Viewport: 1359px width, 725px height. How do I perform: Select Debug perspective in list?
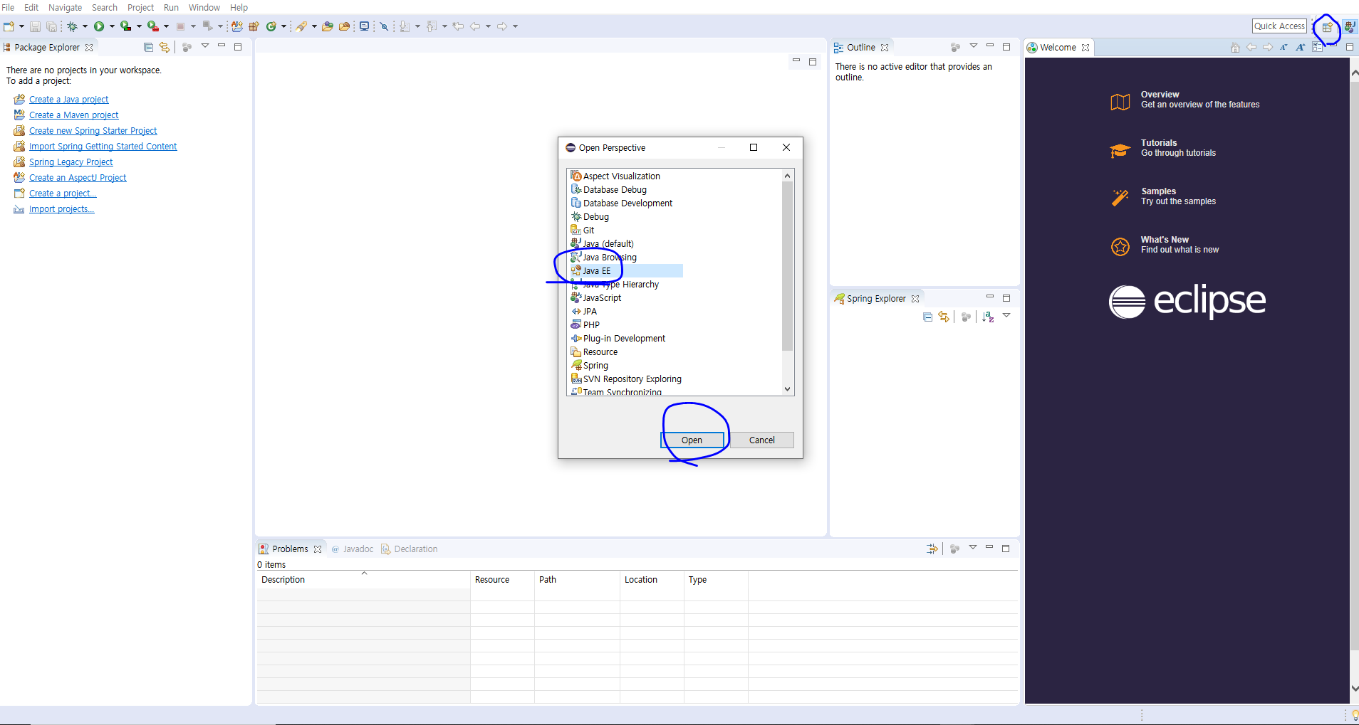(595, 217)
